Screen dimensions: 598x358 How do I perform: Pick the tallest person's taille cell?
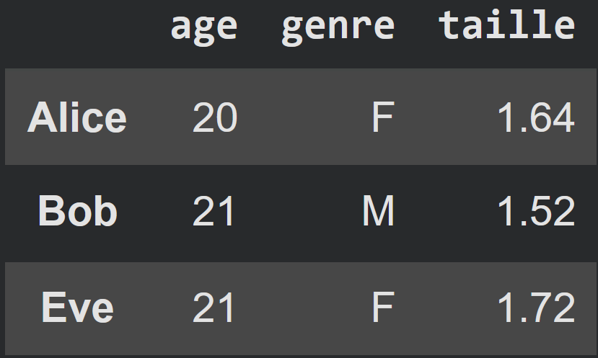tap(536, 308)
